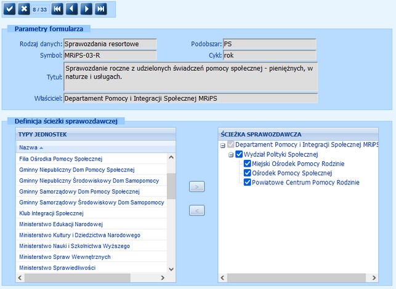Screen dimensions: 396x289
Task: Collapse Wydział Polityki Społecznej tree node
Action: tap(231, 154)
